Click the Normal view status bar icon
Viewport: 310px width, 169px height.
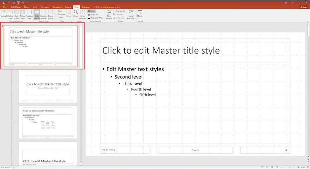click(x=262, y=167)
